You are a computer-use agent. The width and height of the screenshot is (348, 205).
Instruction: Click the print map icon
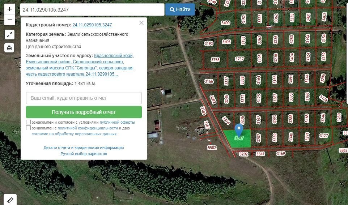9,47
